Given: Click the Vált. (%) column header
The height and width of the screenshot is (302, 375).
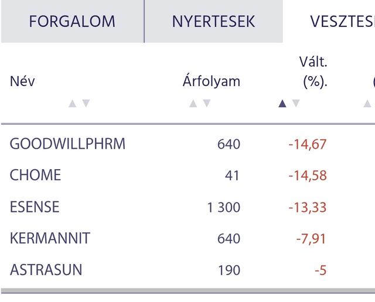Looking at the screenshot, I should [314, 71].
